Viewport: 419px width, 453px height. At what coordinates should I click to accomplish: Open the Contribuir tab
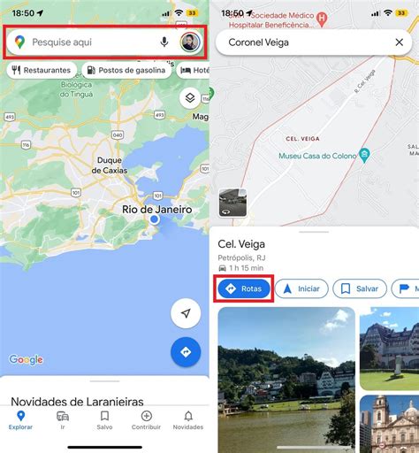(147, 420)
